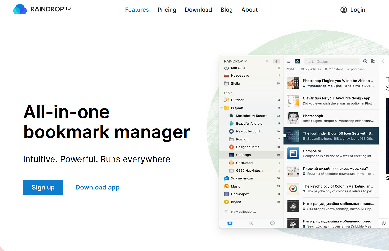Collapse the Projects folder
This screenshot has height=251, width=389.
[x=222, y=108]
